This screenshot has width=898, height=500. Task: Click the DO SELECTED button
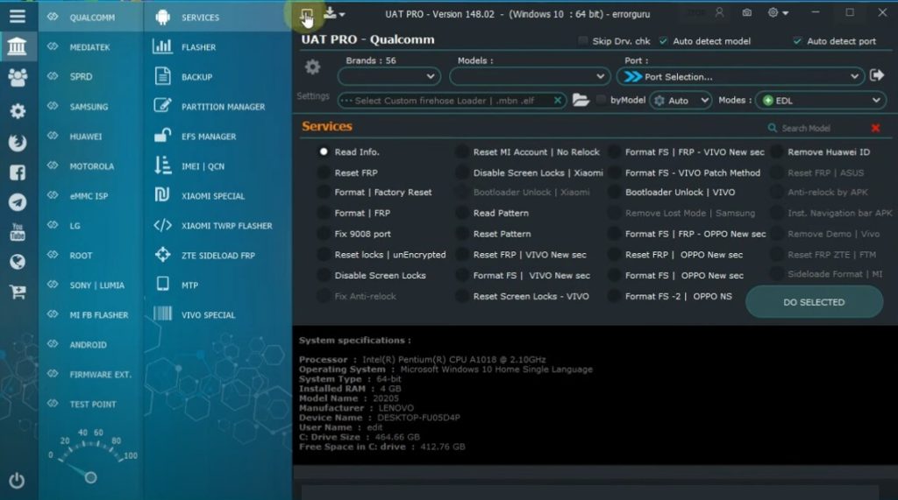(x=814, y=301)
